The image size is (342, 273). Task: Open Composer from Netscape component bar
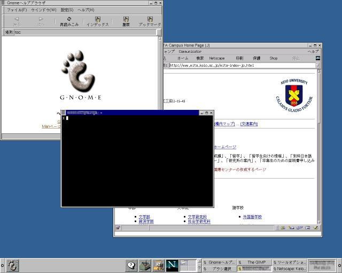click(316, 228)
